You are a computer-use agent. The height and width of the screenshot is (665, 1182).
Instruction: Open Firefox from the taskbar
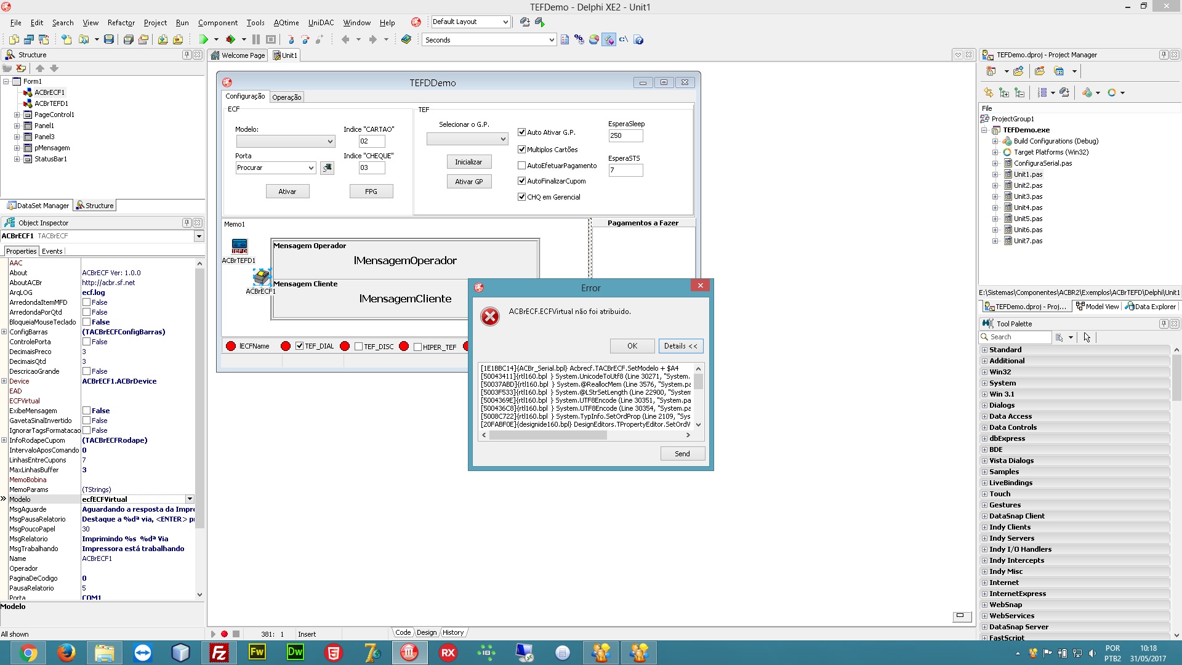pos(66,653)
